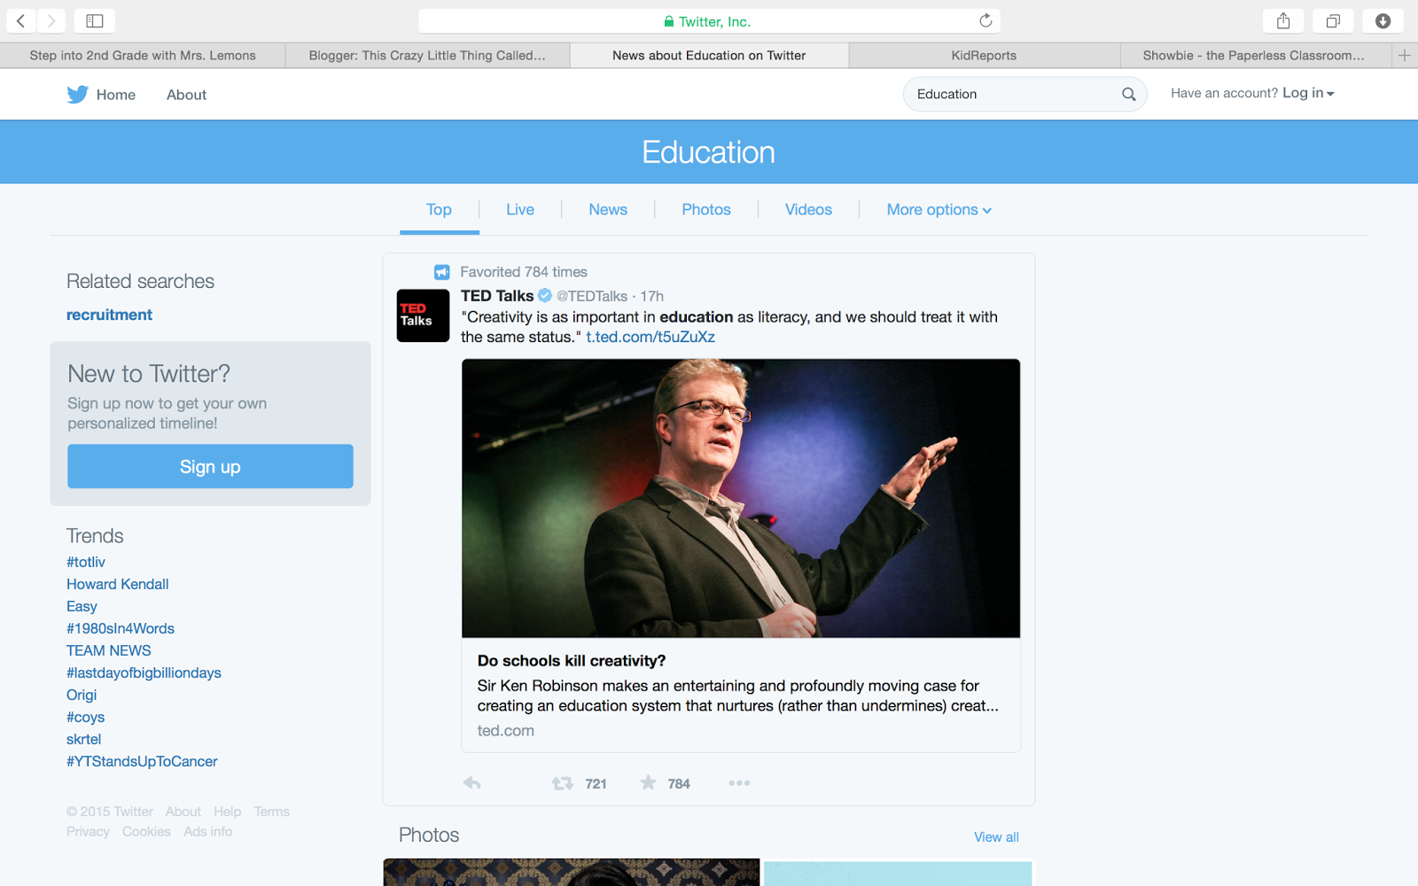Open trend Howard Kendall
The image size is (1418, 886).
(117, 584)
